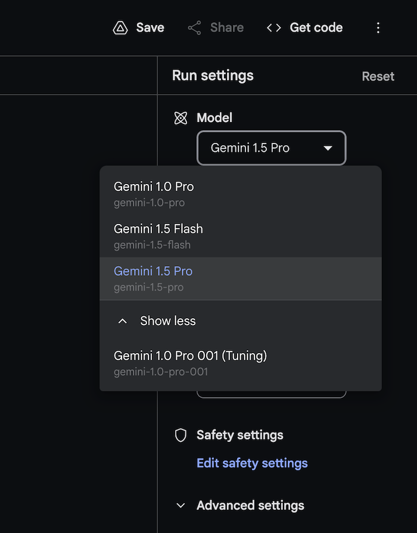
Task: Click the Save to Drive icon
Action: coord(121,28)
